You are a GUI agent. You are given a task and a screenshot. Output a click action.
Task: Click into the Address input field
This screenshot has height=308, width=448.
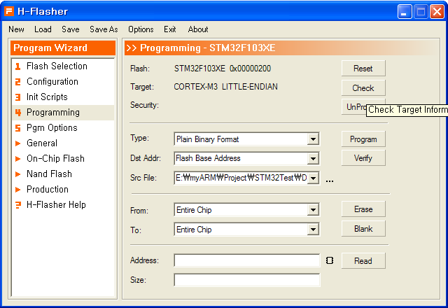247,260
